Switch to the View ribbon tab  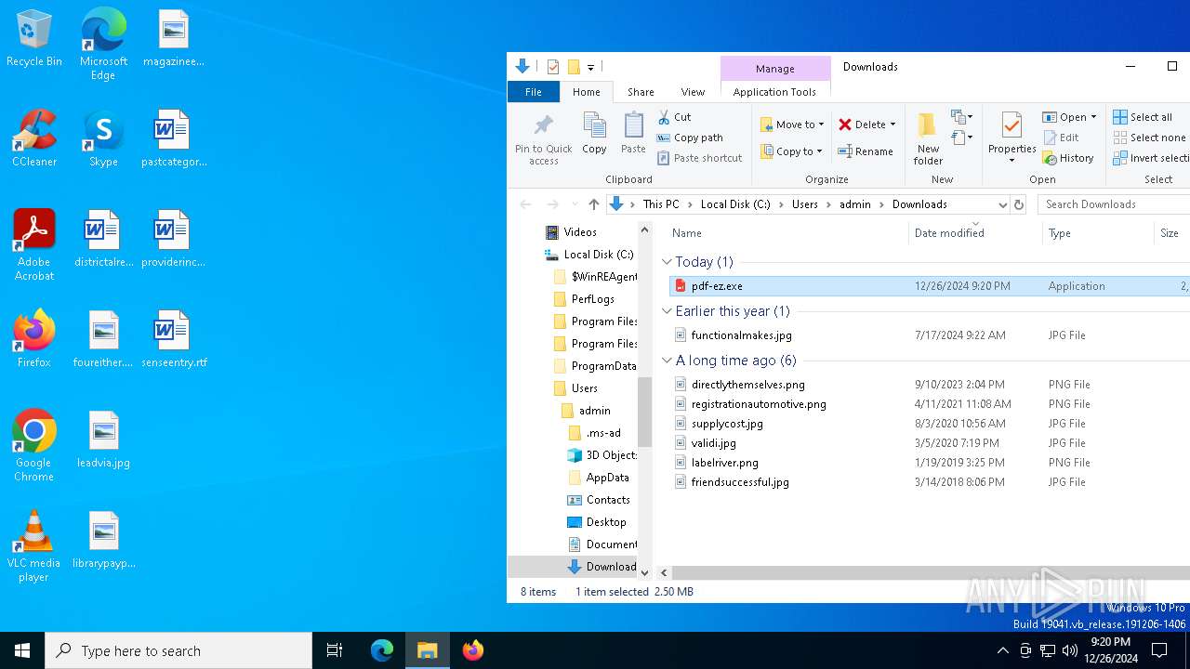tap(693, 92)
